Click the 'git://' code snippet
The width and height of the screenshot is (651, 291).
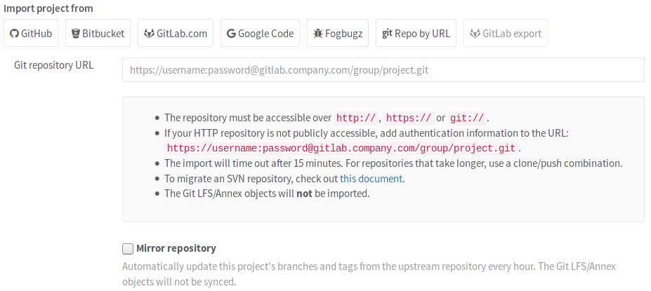pos(468,118)
